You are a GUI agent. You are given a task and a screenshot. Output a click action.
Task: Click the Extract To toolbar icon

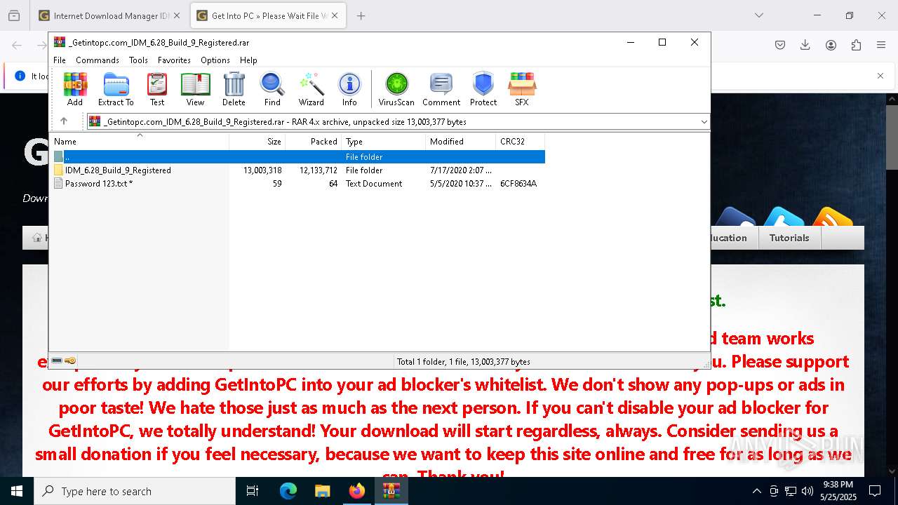(x=116, y=89)
